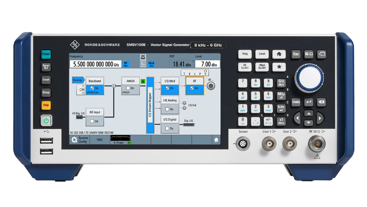Open the Baseband block menu
The height and width of the screenshot is (207, 367).
point(95,81)
